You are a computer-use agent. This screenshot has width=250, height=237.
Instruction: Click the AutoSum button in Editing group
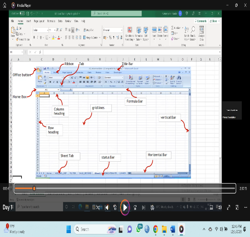[x=176, y=28]
